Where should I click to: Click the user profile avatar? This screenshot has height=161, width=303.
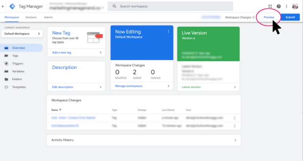[295, 6]
